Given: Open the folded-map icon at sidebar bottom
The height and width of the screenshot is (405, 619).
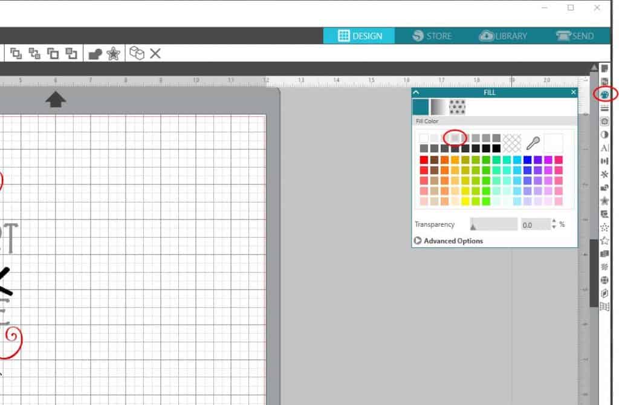Looking at the screenshot, I should pyautogui.click(x=604, y=306).
